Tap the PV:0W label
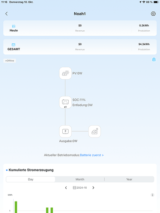 tap(77, 73)
